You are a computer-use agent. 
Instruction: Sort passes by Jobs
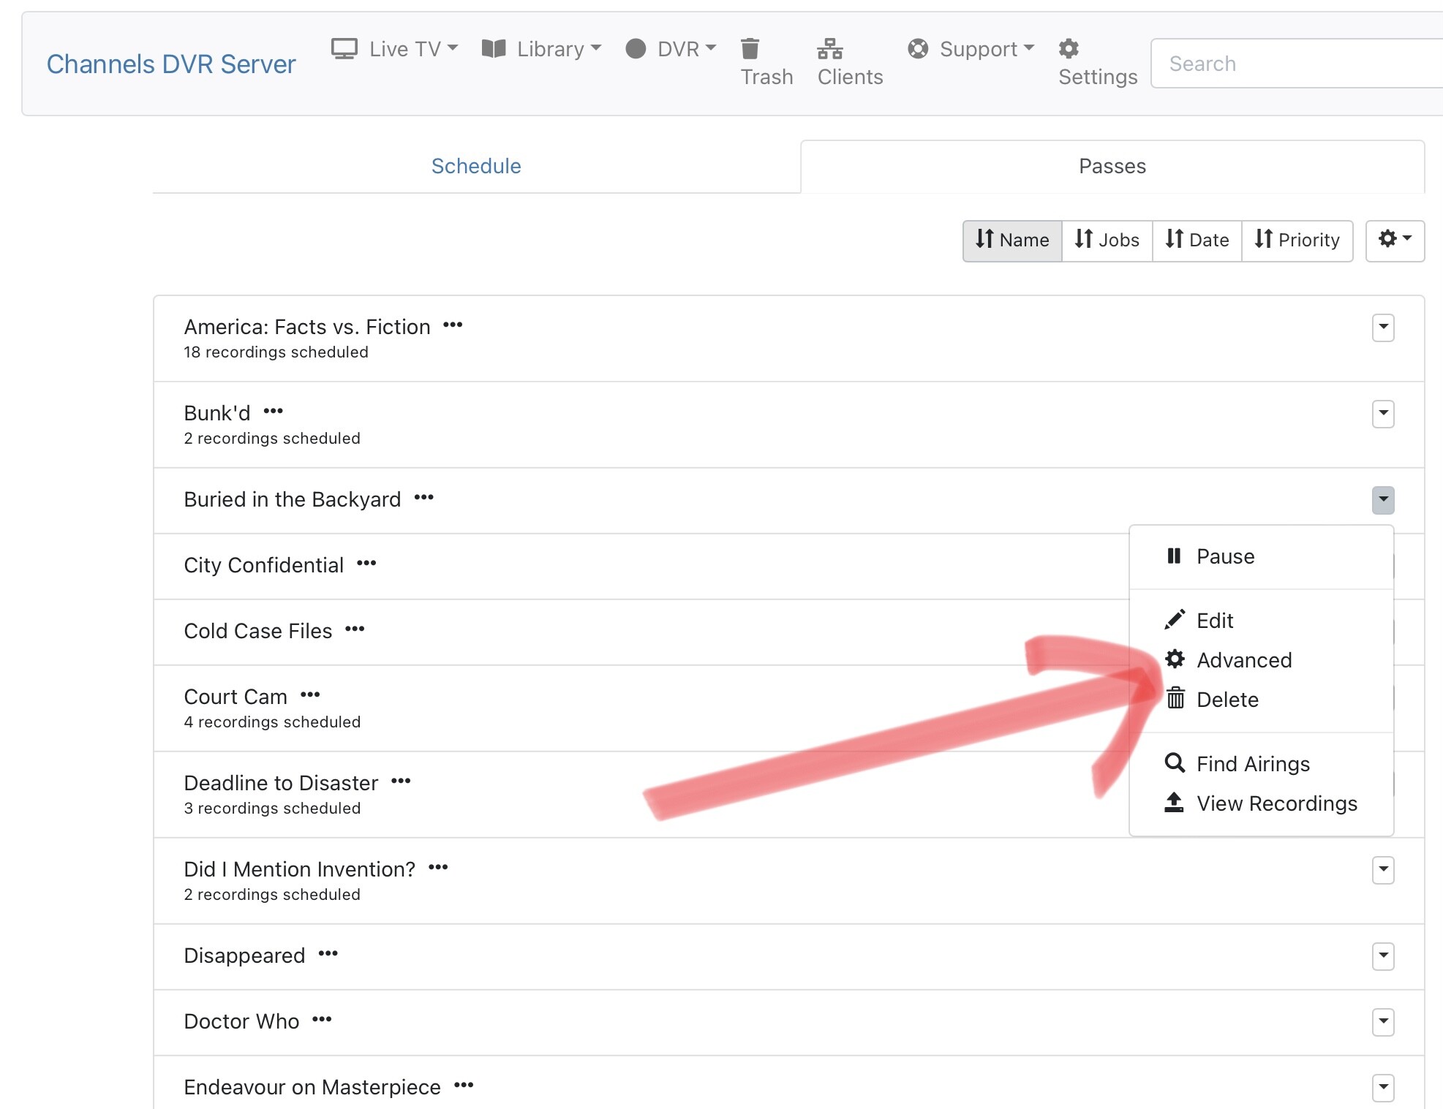coord(1107,241)
